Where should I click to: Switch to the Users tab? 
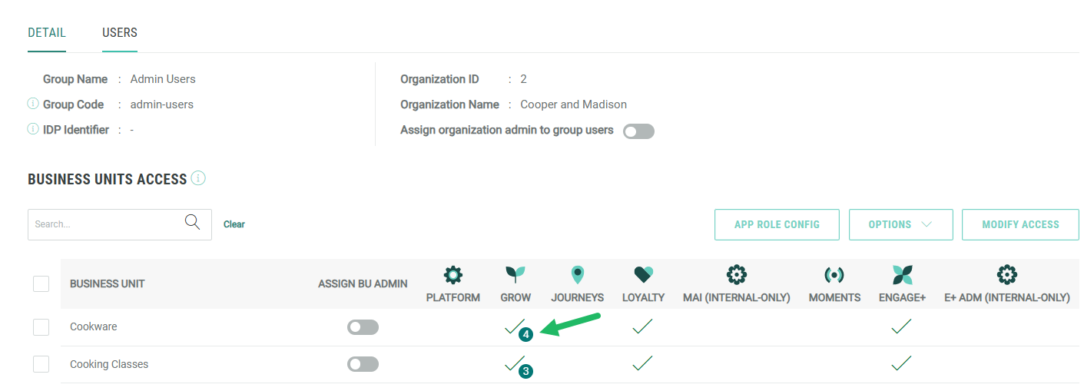pos(120,33)
